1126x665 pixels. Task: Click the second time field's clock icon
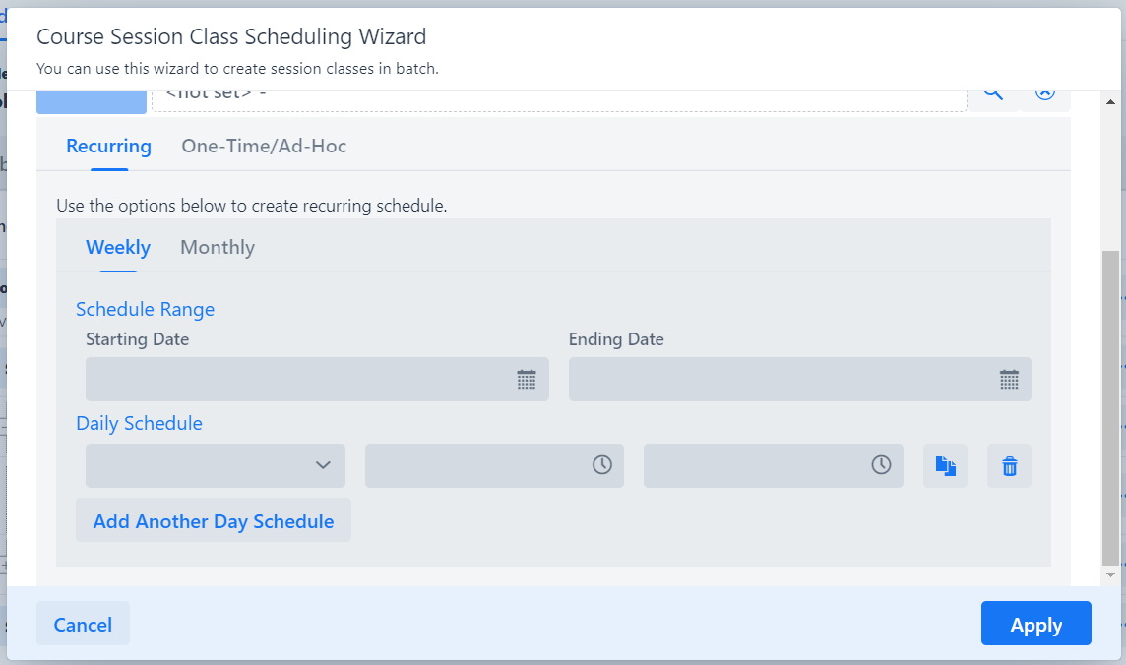881,465
